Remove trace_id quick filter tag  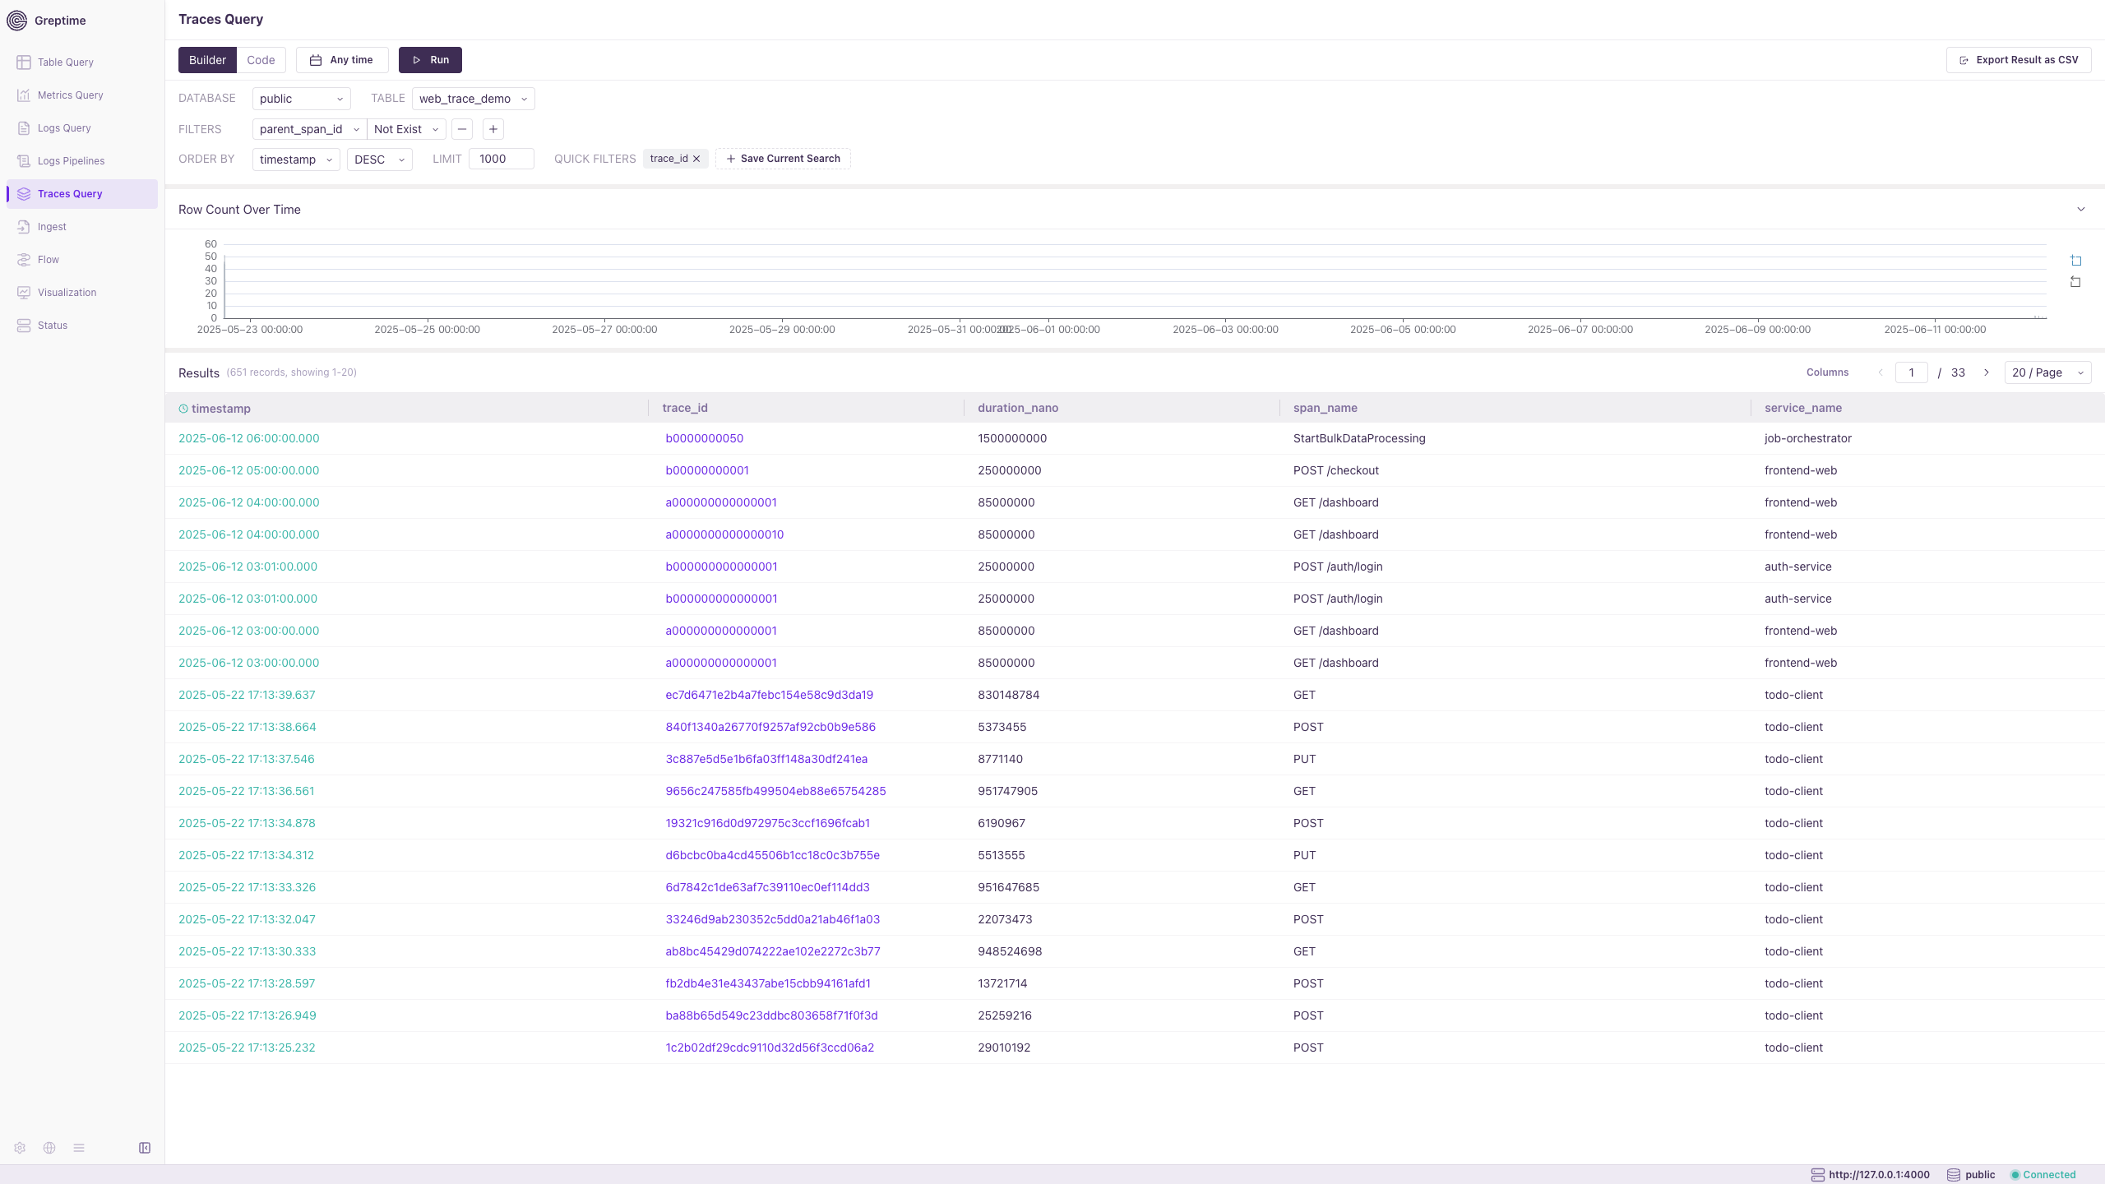[696, 159]
